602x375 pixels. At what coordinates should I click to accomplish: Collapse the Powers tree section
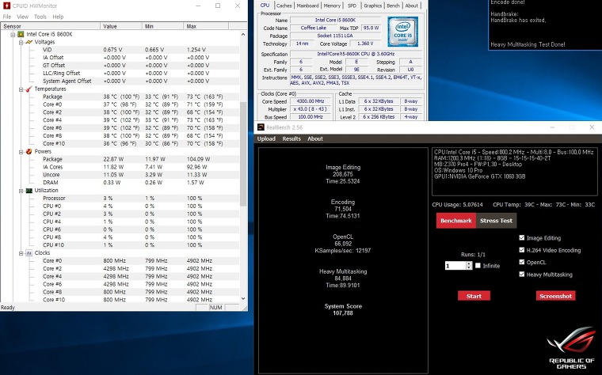coord(21,152)
